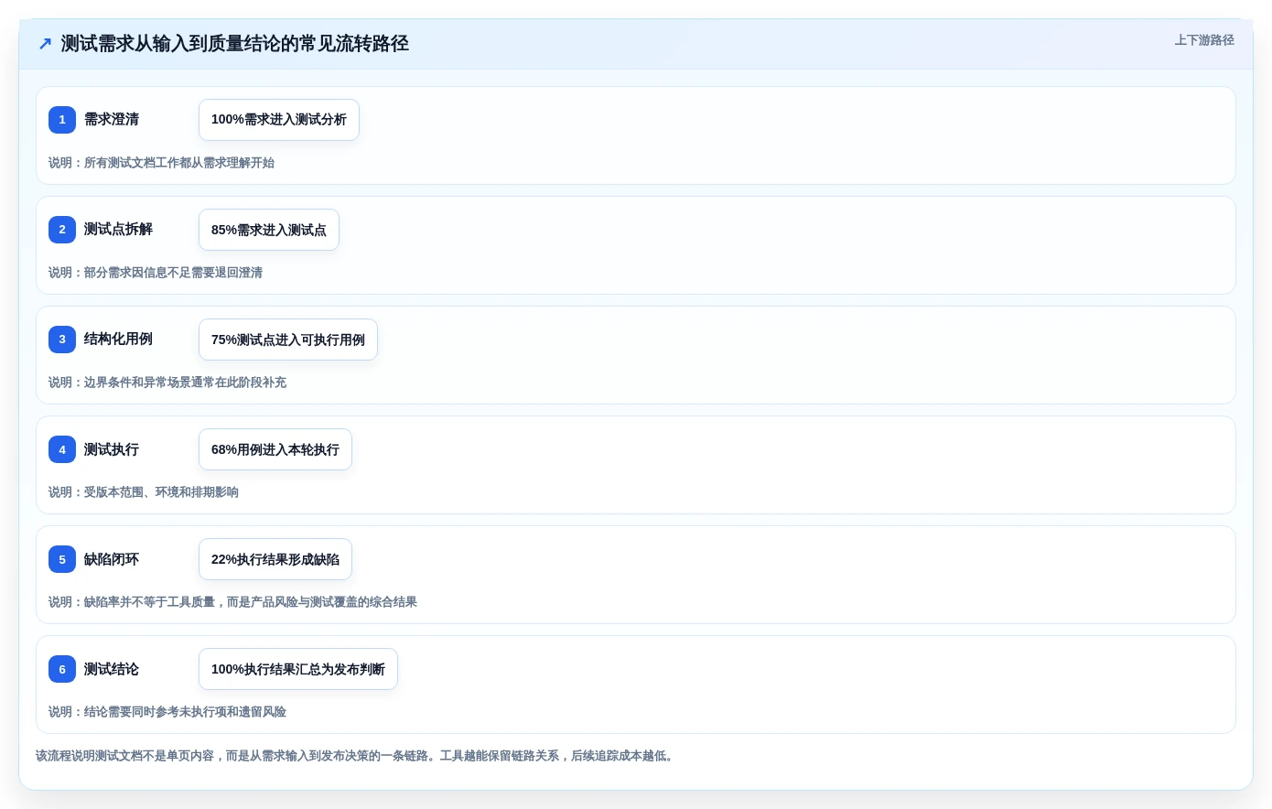1272x809 pixels.
Task: Click the note 部分需求因信息不足需要退回澄清
Action: point(156,273)
